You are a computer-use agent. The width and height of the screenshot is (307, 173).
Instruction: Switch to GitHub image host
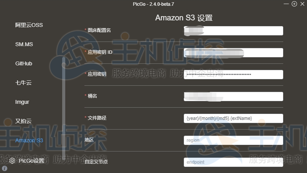tap(24, 63)
